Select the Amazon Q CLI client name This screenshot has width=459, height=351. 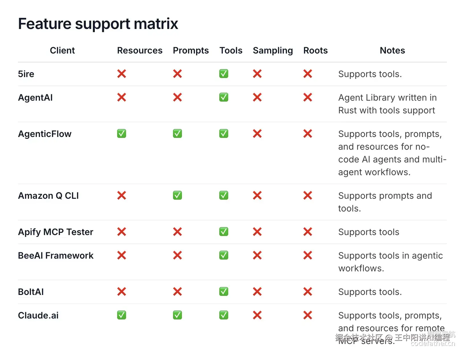click(49, 196)
